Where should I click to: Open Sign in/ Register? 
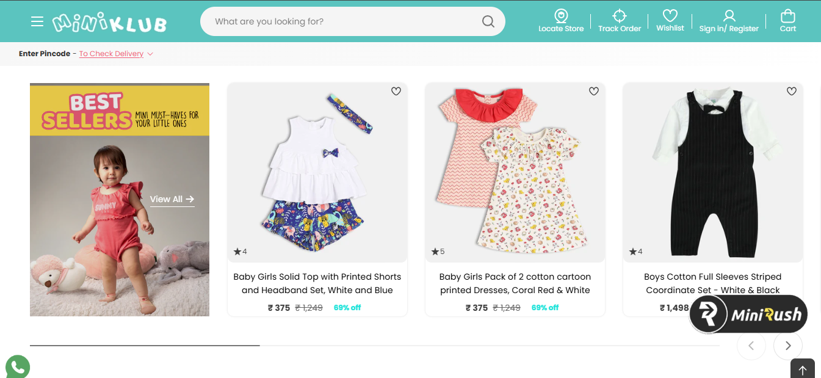tap(729, 21)
